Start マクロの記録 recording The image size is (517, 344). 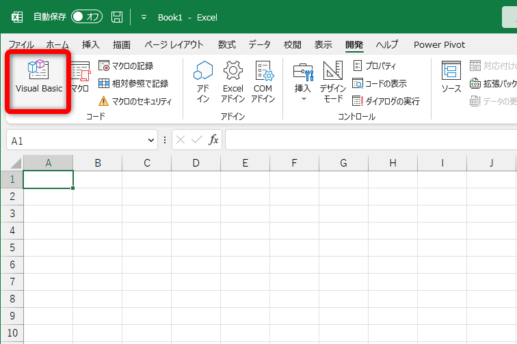pos(126,66)
